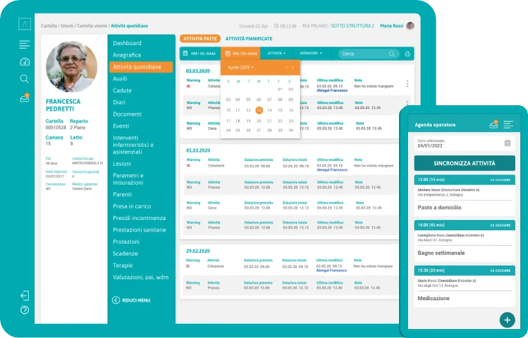Open Presidi incontinenza menu item

[x=139, y=218]
